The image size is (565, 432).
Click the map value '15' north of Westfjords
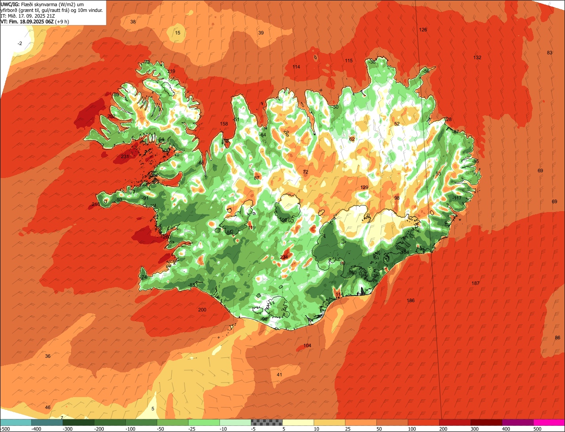(x=177, y=33)
